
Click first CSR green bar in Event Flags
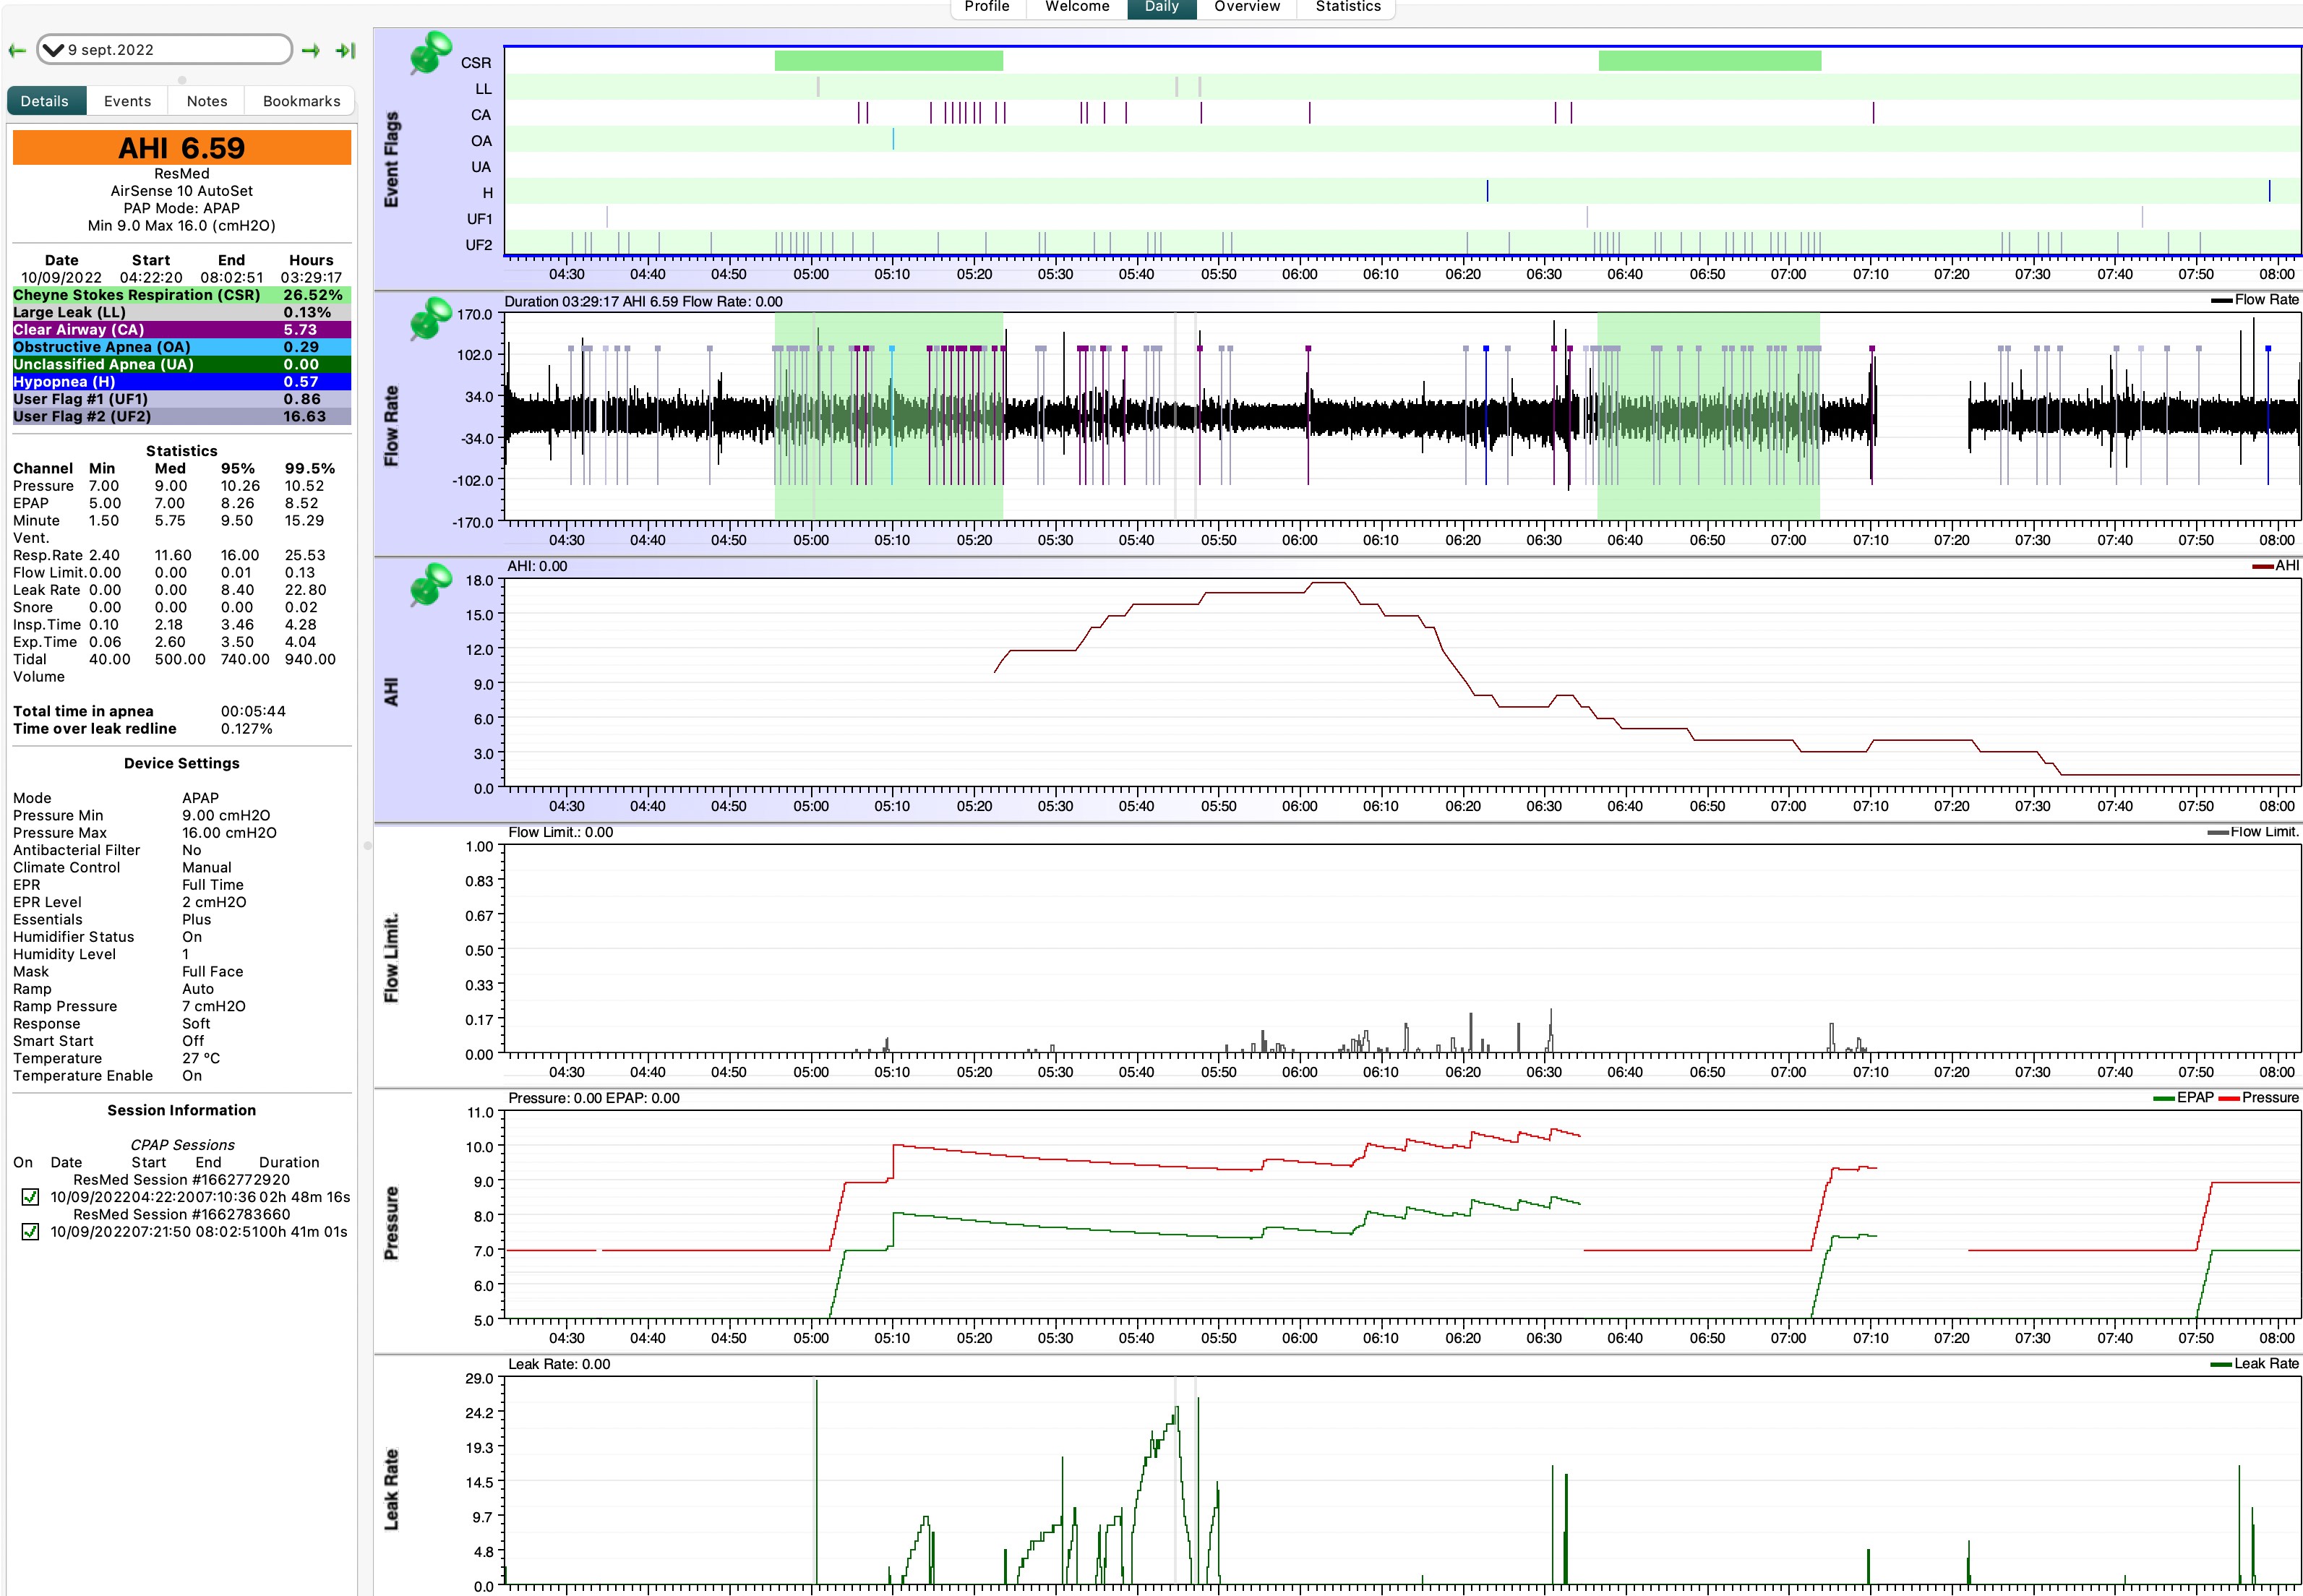(x=888, y=61)
